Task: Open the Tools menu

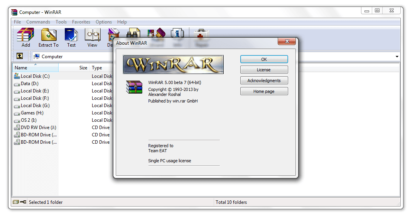Action: click(61, 22)
